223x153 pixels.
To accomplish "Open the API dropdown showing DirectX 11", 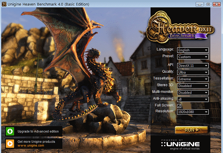I will pyautogui.click(x=193, y=66).
